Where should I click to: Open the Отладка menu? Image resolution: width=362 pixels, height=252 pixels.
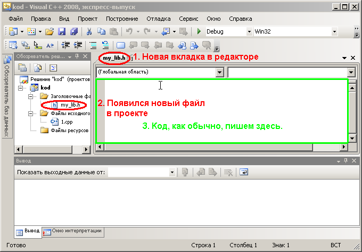pos(159,19)
